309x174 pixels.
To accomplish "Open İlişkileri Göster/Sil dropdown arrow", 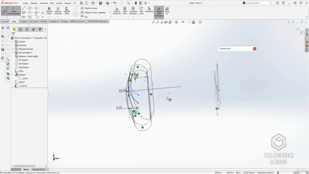I will [117, 17].
